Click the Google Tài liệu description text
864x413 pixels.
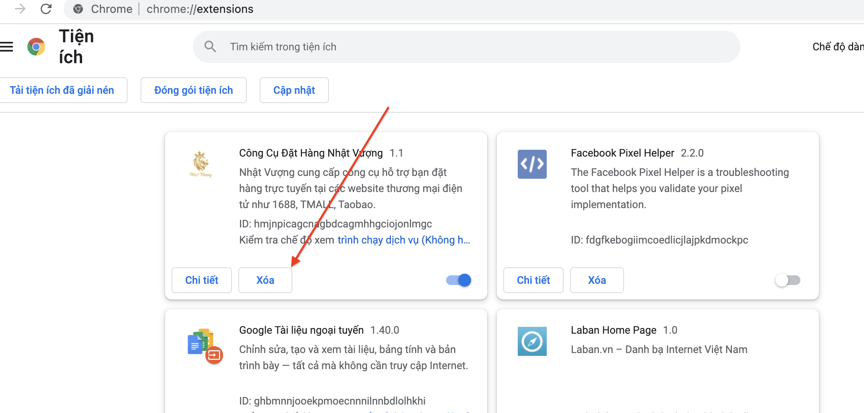pyautogui.click(x=353, y=357)
